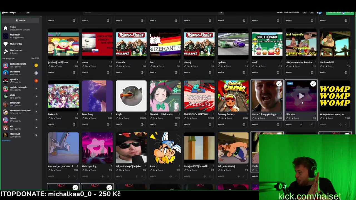Viewport: 356px width, 200px height.
Task: Open the Augh fish thumbnail
Action: tap(131, 96)
